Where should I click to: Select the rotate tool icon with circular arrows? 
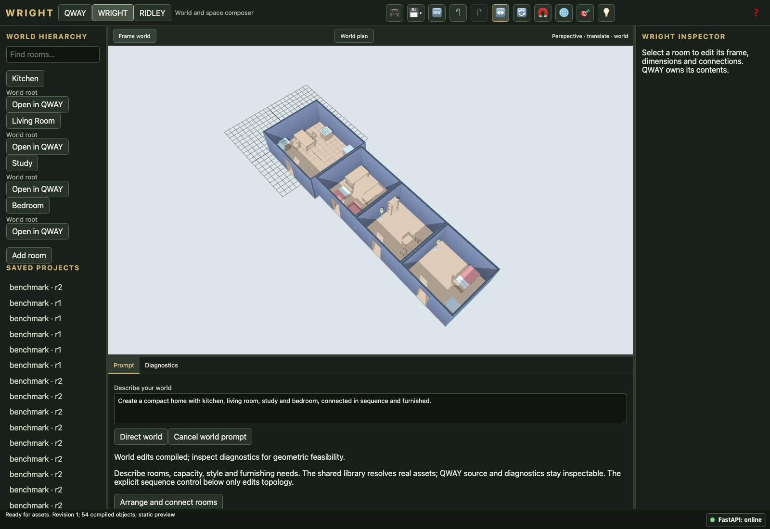pyautogui.click(x=522, y=13)
